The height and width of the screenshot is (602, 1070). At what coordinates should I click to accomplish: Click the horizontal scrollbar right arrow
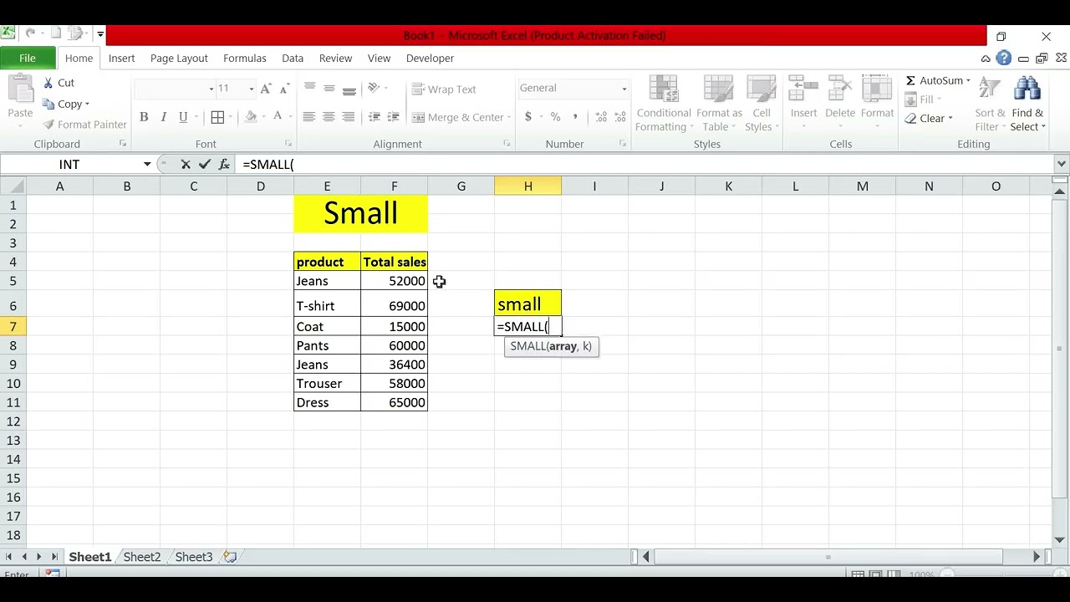pos(1037,556)
